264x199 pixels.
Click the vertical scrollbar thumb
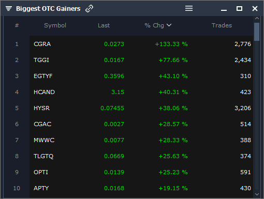click(257, 32)
